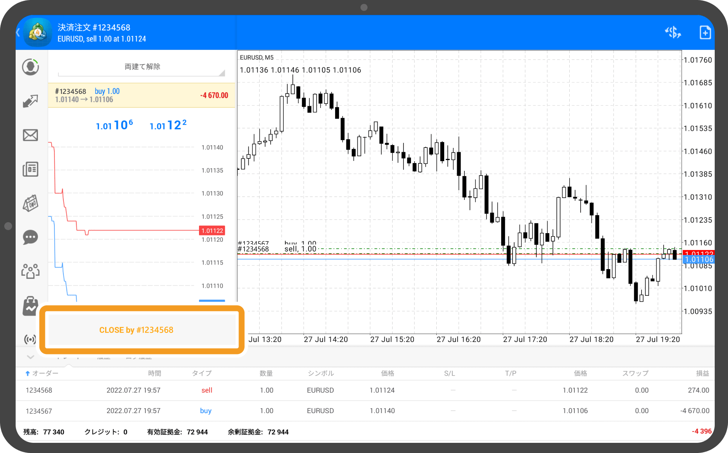Click the red 1.01122 ask price marker
Image resolution: width=728 pixels, height=453 pixels.
pyautogui.click(x=212, y=231)
